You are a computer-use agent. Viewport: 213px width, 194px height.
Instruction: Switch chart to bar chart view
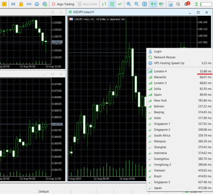point(104,4)
